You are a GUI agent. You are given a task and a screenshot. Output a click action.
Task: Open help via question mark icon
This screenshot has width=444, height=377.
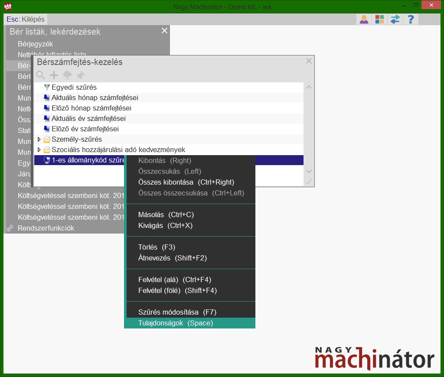tap(411, 19)
